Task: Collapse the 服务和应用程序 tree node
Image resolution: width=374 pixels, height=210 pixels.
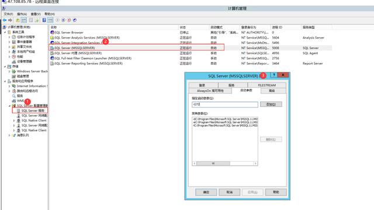Action: pos(5,81)
